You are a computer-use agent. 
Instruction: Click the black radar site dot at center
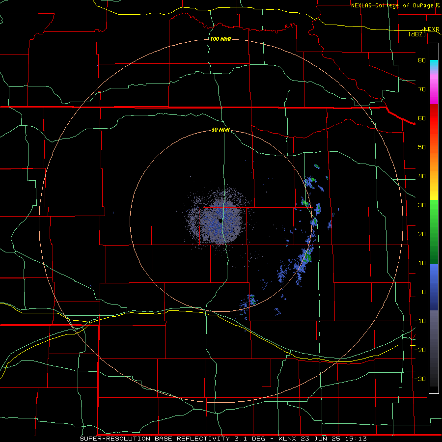pyautogui.click(x=220, y=221)
